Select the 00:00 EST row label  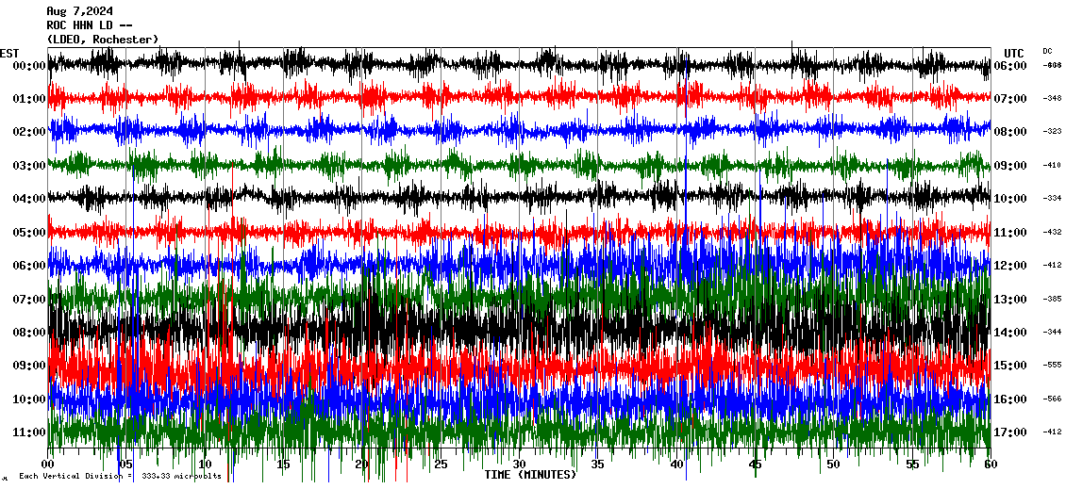[30, 66]
